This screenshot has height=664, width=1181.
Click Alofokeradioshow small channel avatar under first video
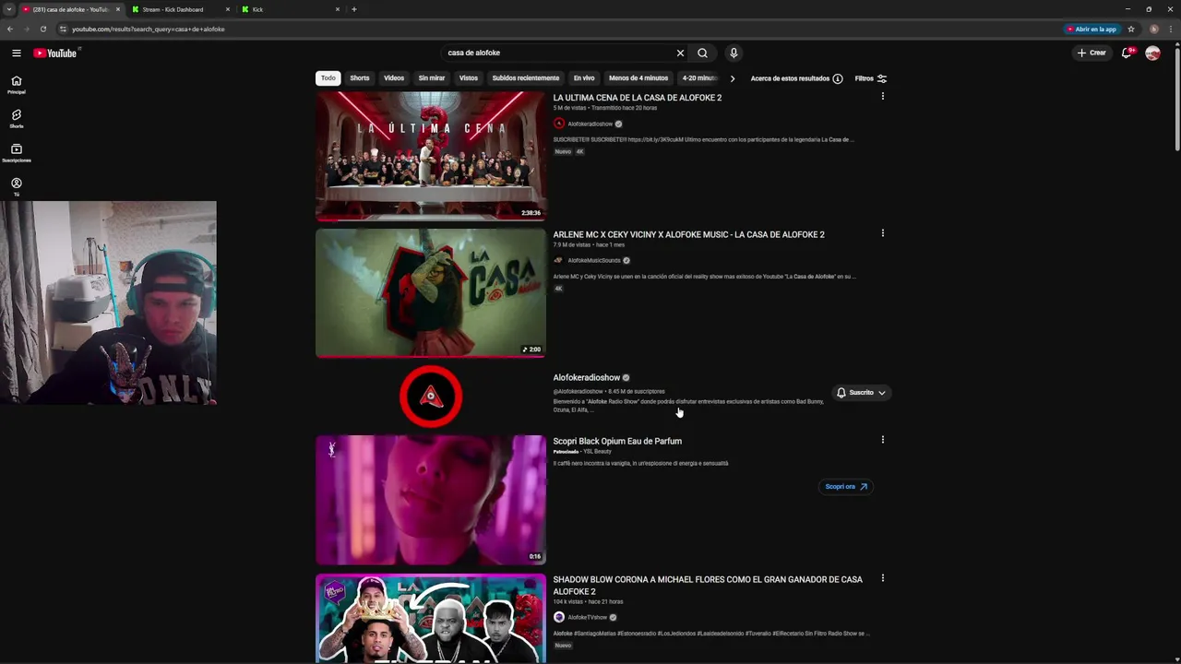click(x=558, y=124)
